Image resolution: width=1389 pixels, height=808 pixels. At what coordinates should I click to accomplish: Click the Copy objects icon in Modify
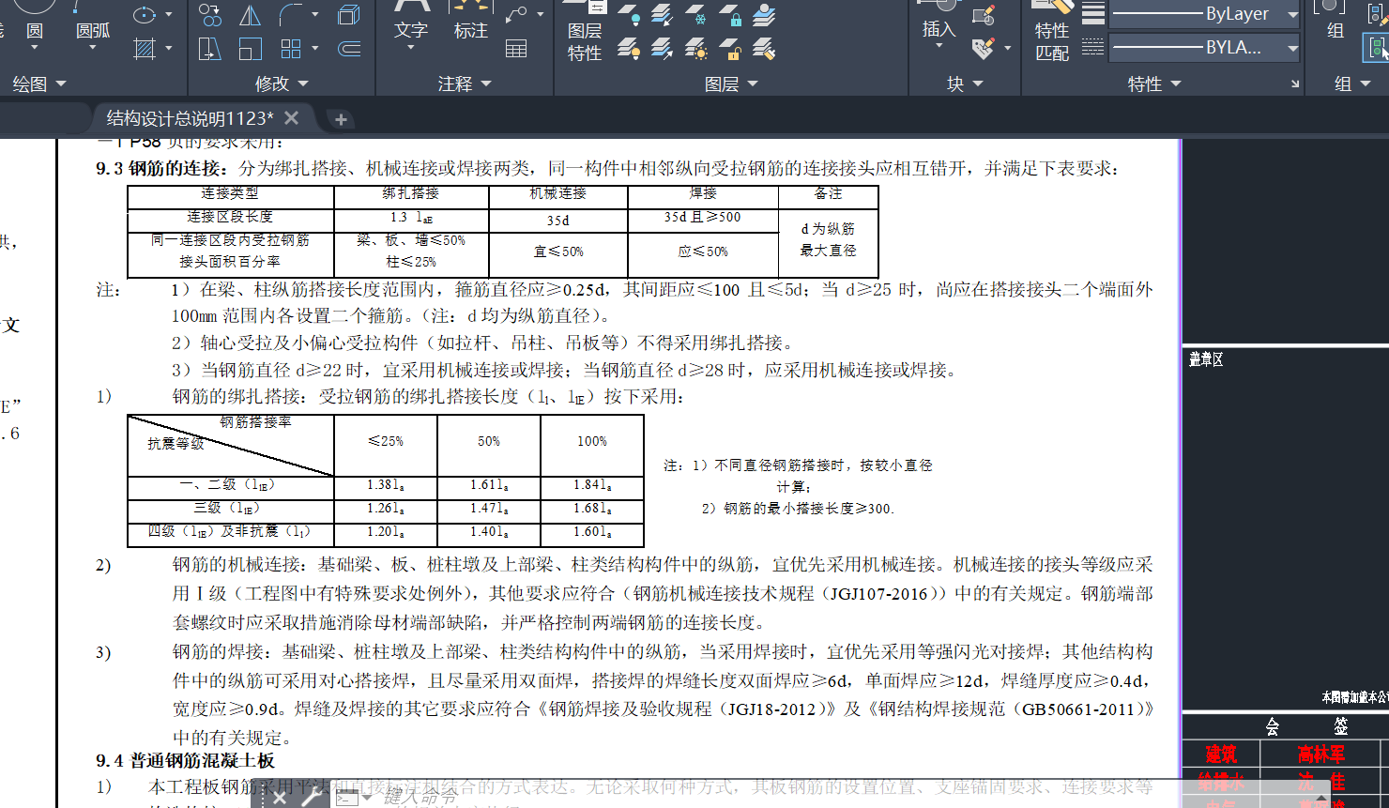coord(210,15)
